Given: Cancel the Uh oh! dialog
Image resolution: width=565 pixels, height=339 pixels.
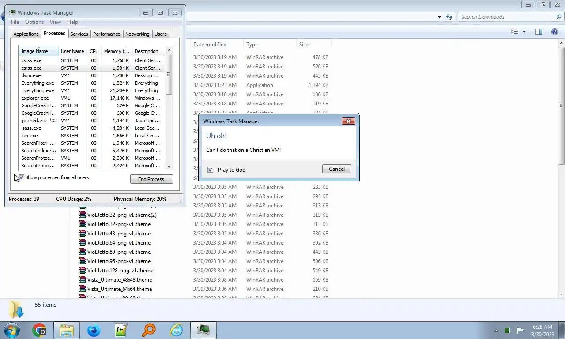Looking at the screenshot, I should point(337,169).
